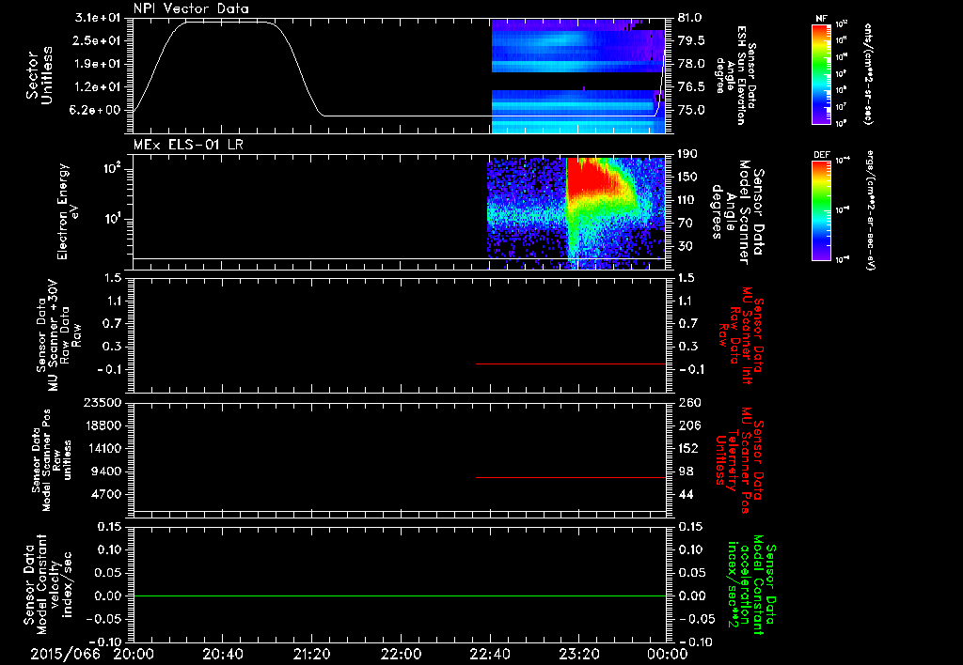
Task: Click the '20:40' time tick label
Action: coord(222,654)
